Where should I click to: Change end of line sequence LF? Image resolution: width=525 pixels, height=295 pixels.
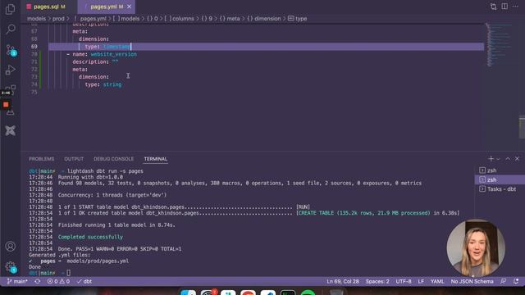421,282
